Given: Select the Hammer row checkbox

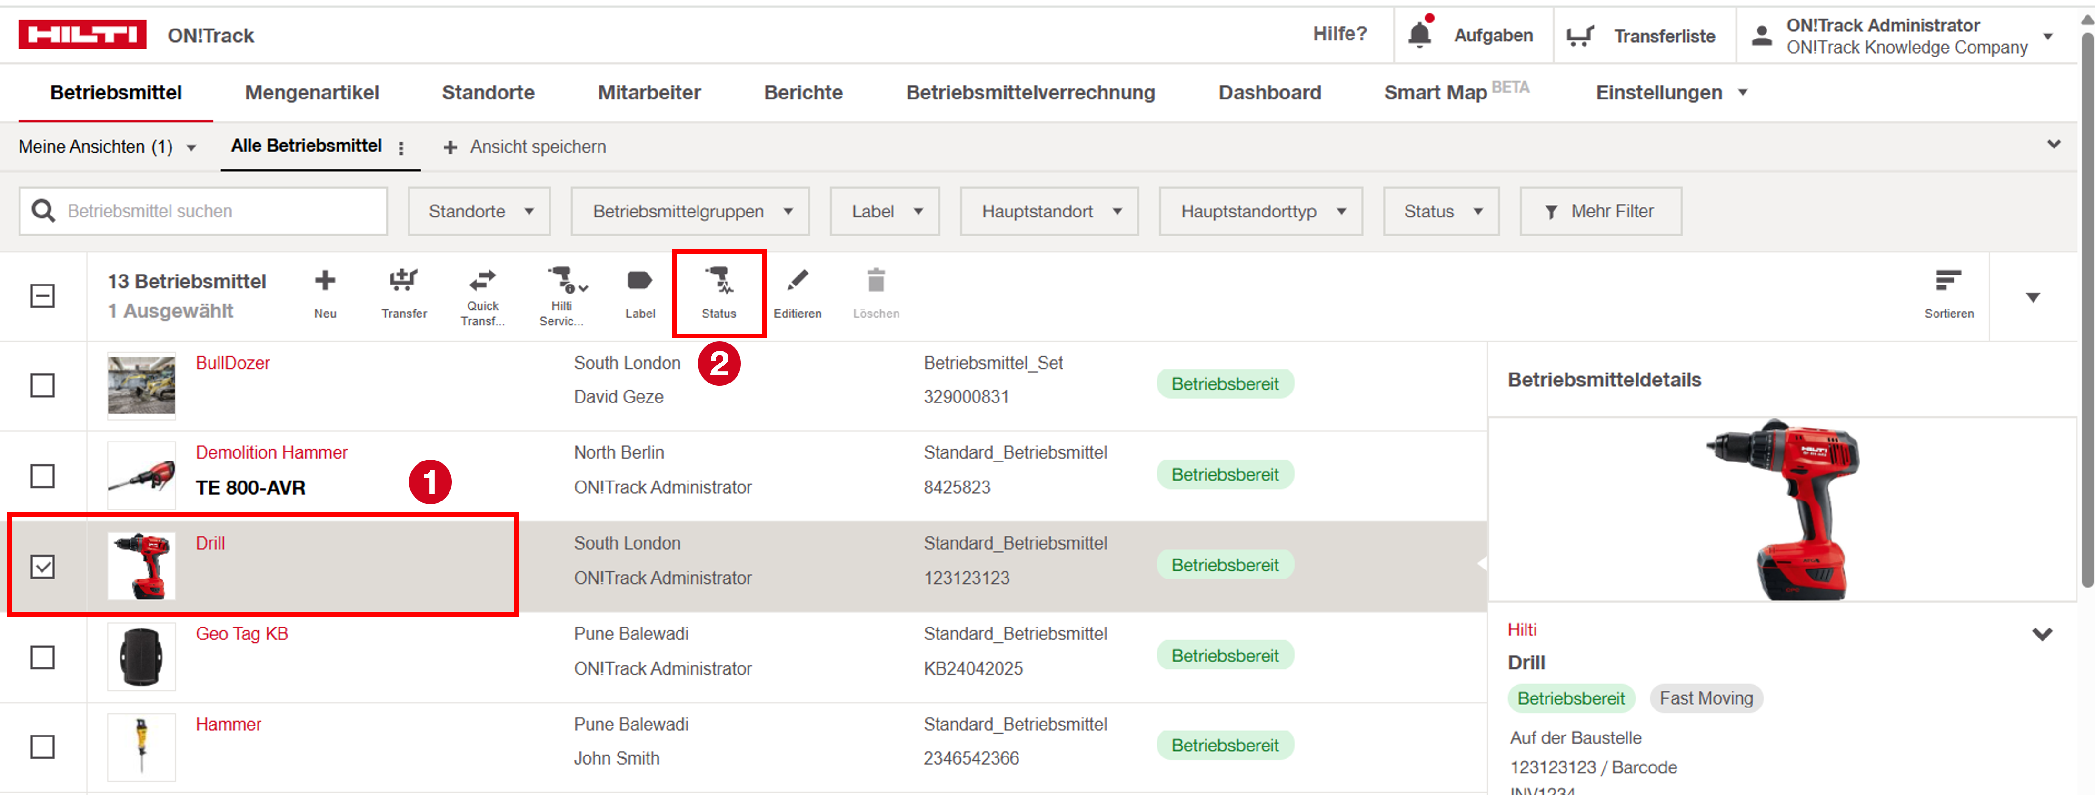Looking at the screenshot, I should point(42,747).
